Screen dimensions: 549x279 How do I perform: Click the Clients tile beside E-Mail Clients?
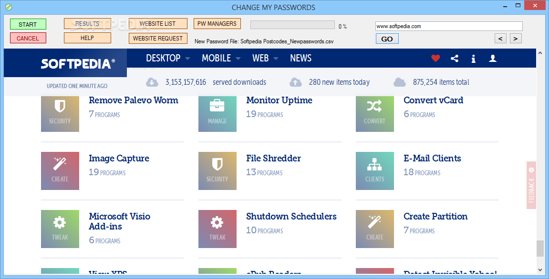point(374,171)
